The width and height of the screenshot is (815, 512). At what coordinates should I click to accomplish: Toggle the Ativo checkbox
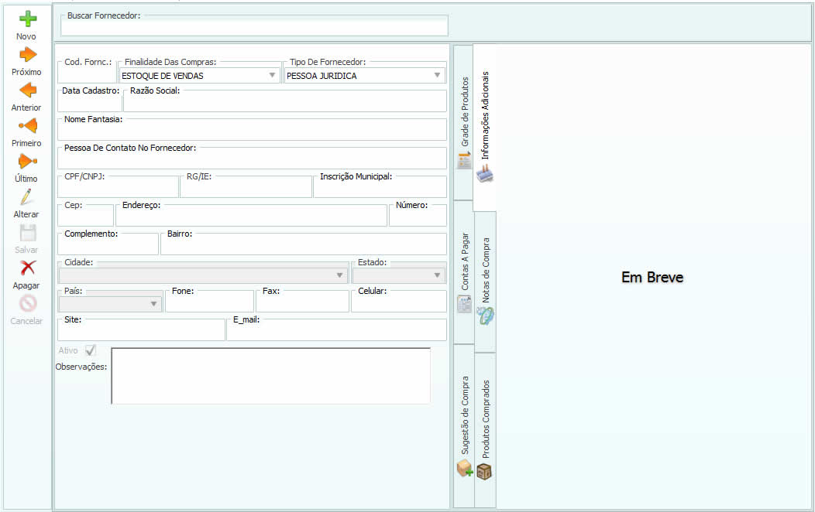[91, 350]
